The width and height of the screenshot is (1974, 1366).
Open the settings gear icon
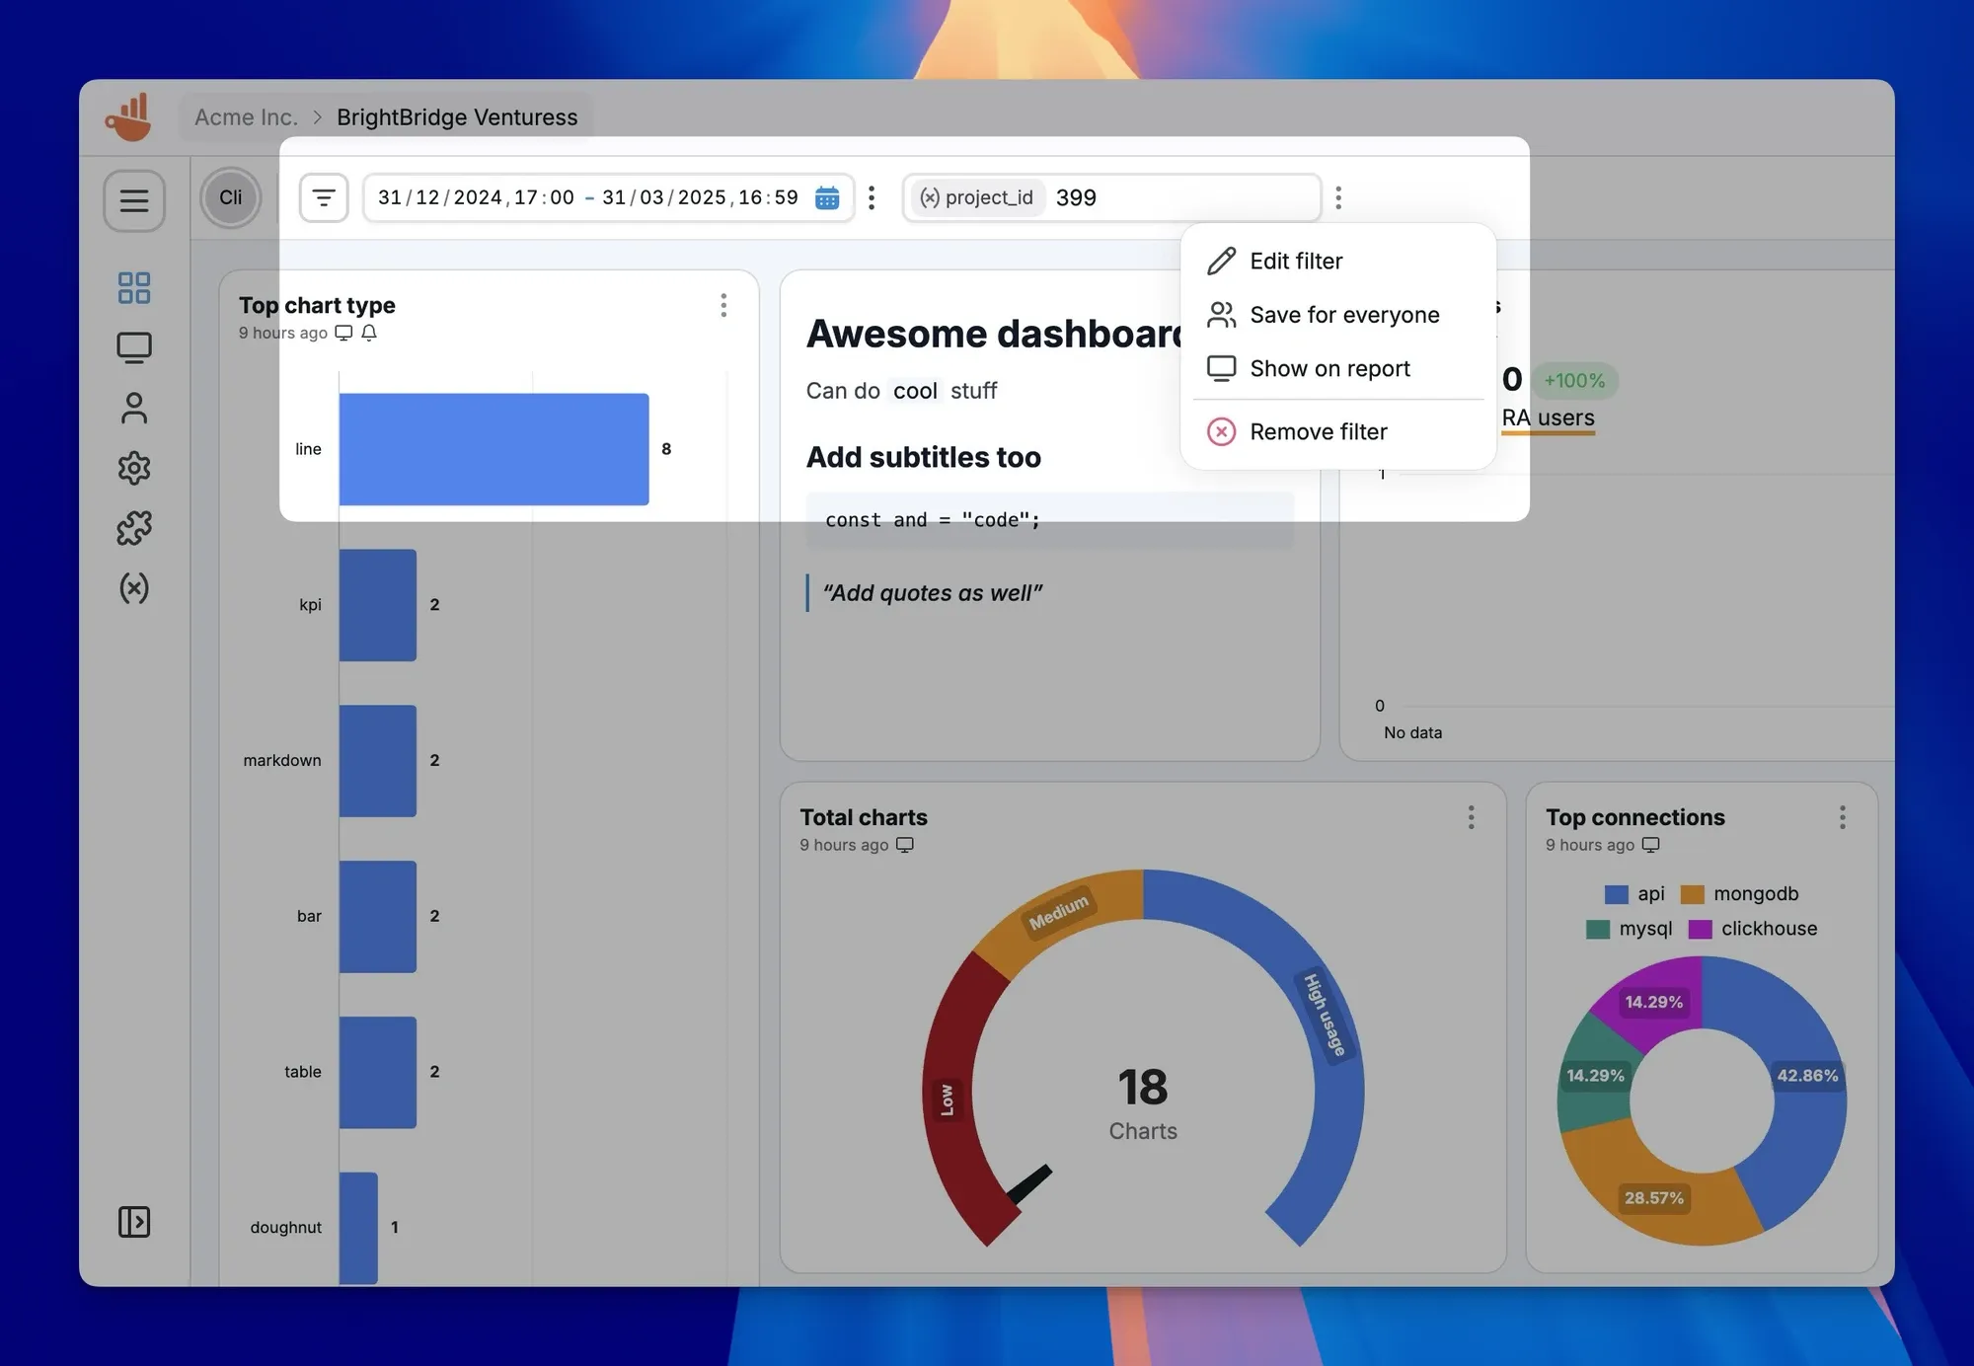[134, 468]
